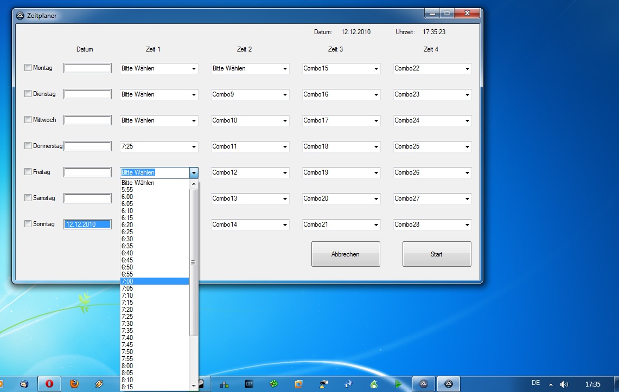Enable the Montag checkbox
619x392 pixels.
coord(28,68)
